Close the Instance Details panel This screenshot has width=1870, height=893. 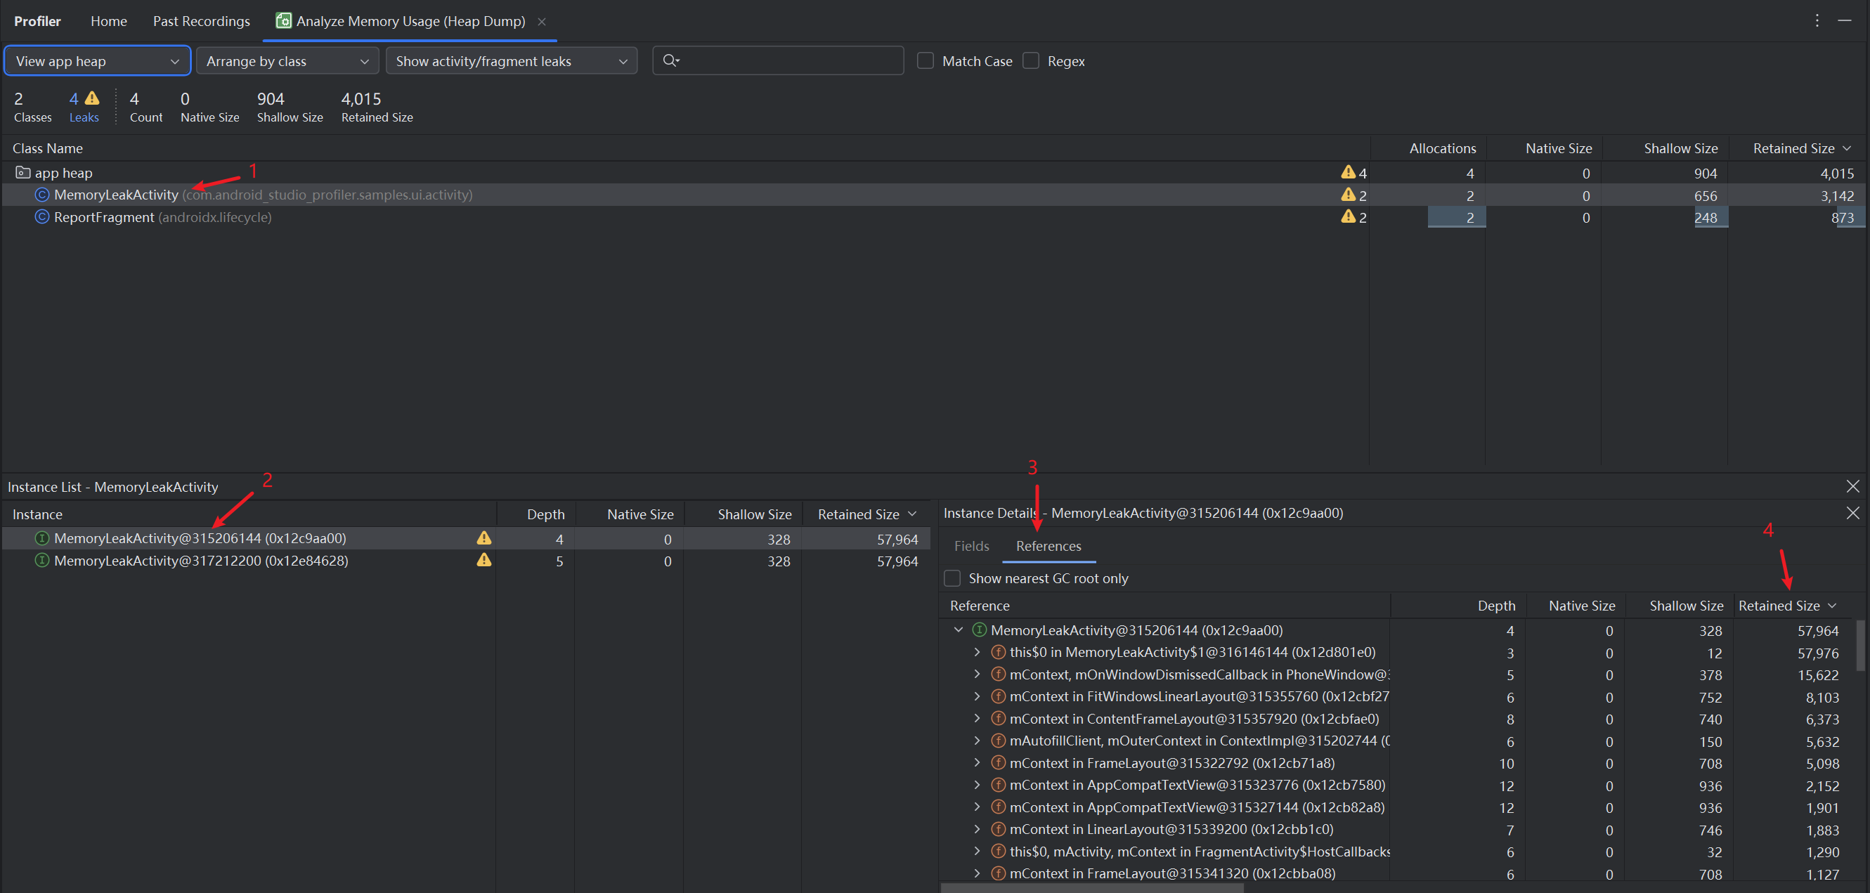point(1852,514)
